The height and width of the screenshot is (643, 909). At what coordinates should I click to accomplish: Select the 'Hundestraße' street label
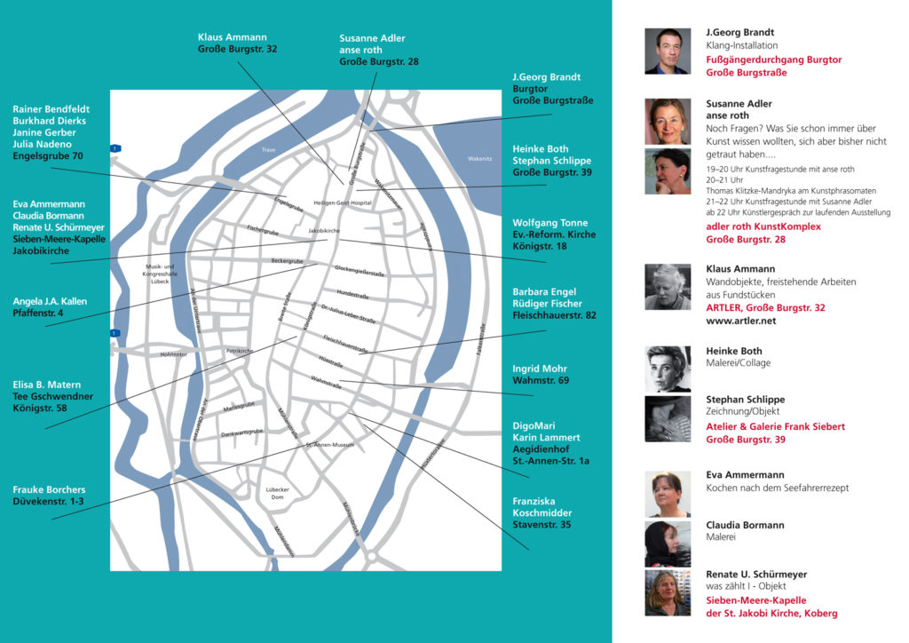pyautogui.click(x=352, y=295)
